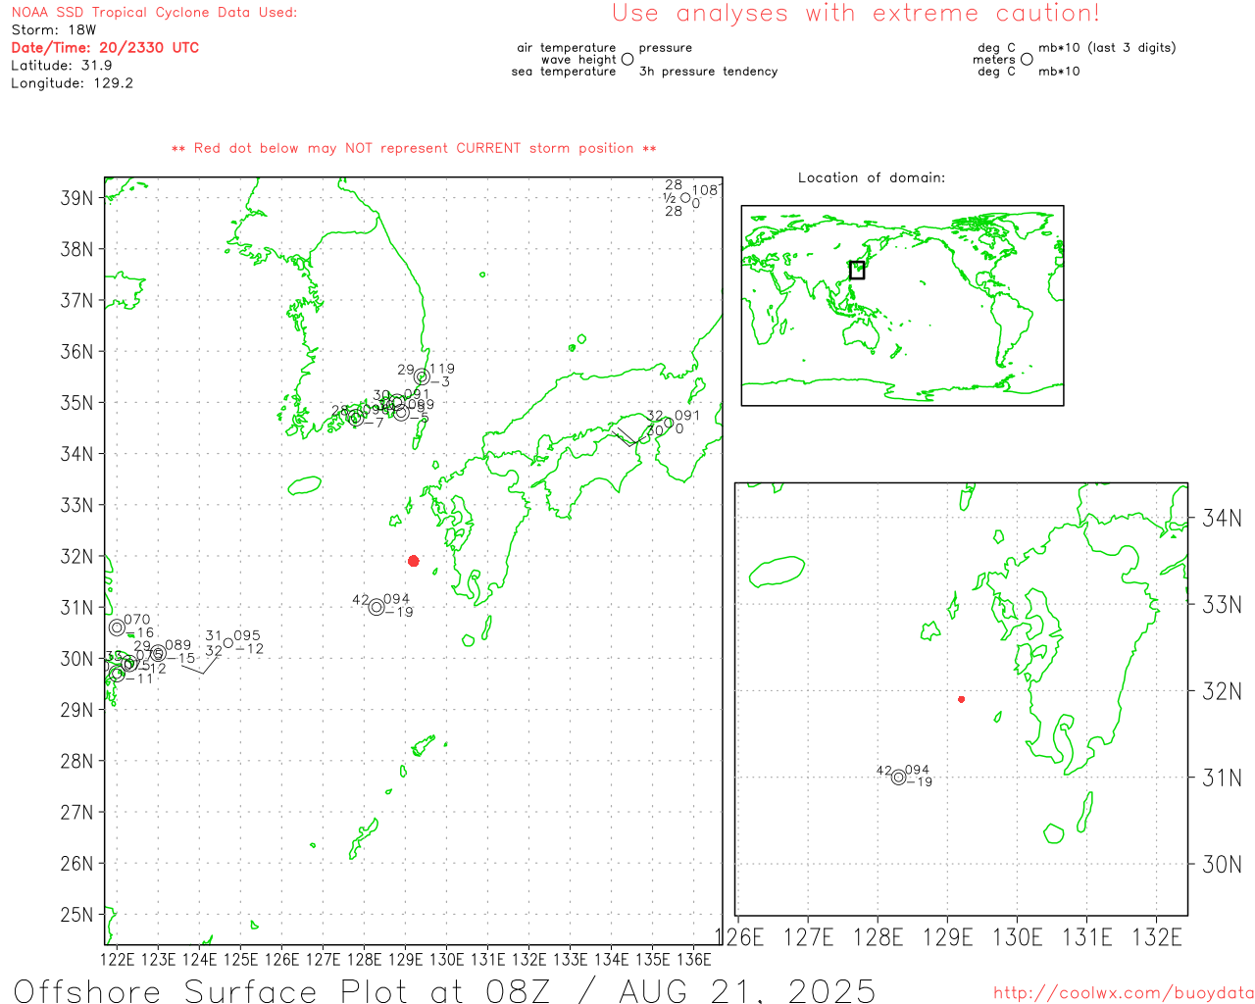Click 'Use analyses with extreme caution!' warning
Image resolution: width=1255 pixels, height=1004 pixels.
[x=856, y=14]
